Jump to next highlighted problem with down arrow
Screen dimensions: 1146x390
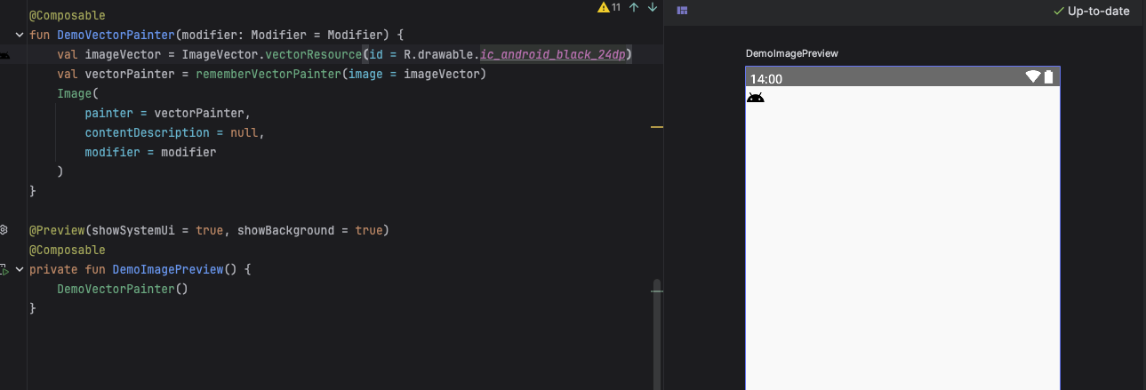(653, 8)
